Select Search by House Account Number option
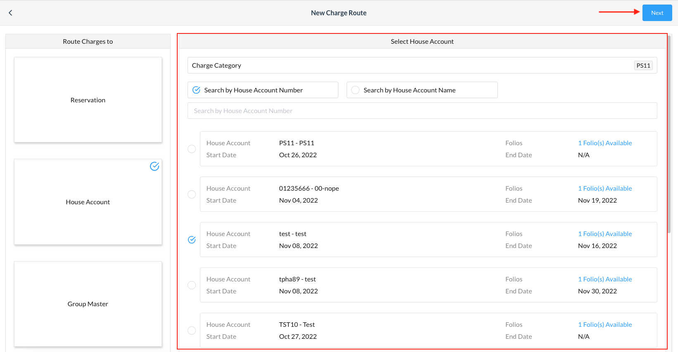This screenshot has width=678, height=352. click(197, 90)
